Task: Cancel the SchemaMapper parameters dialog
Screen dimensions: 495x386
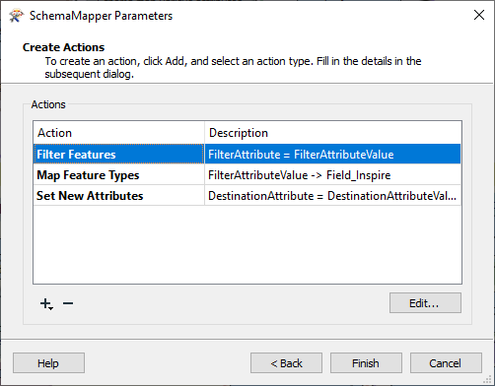Action: pyautogui.click(x=446, y=363)
